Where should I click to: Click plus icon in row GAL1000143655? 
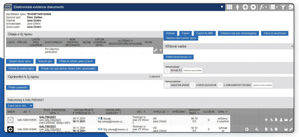click(x=266, y=120)
